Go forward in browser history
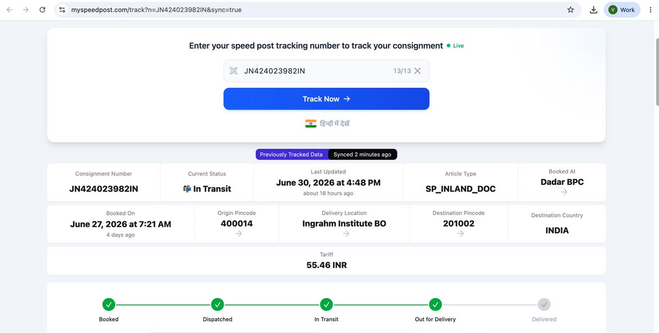Image resolution: width=659 pixels, height=333 pixels. tap(26, 10)
